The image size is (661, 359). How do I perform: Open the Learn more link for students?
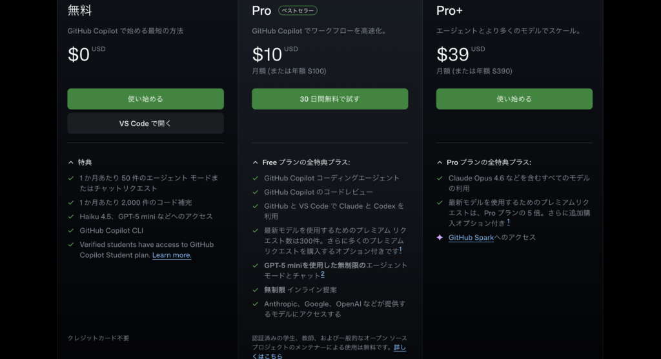point(172,255)
